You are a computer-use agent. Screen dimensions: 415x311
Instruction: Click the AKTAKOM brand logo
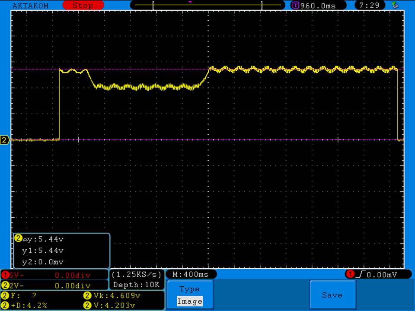click(30, 6)
